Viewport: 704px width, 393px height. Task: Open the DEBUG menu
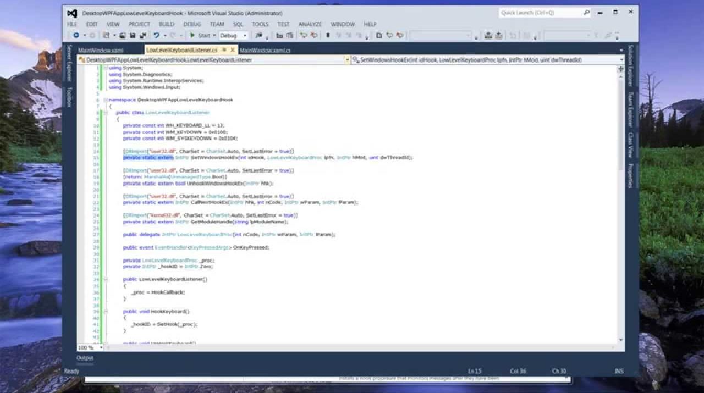tap(192, 24)
